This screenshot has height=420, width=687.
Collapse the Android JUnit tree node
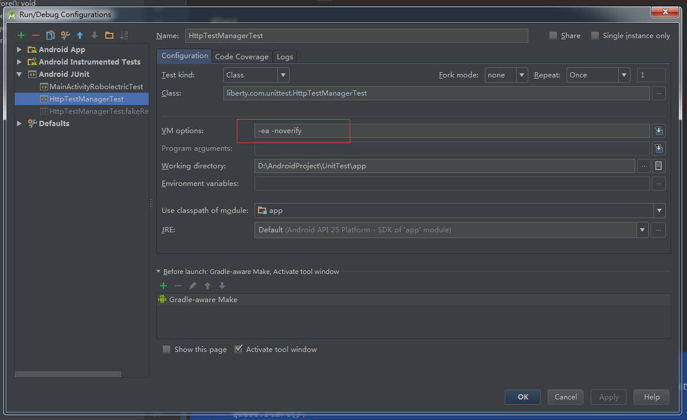point(19,74)
